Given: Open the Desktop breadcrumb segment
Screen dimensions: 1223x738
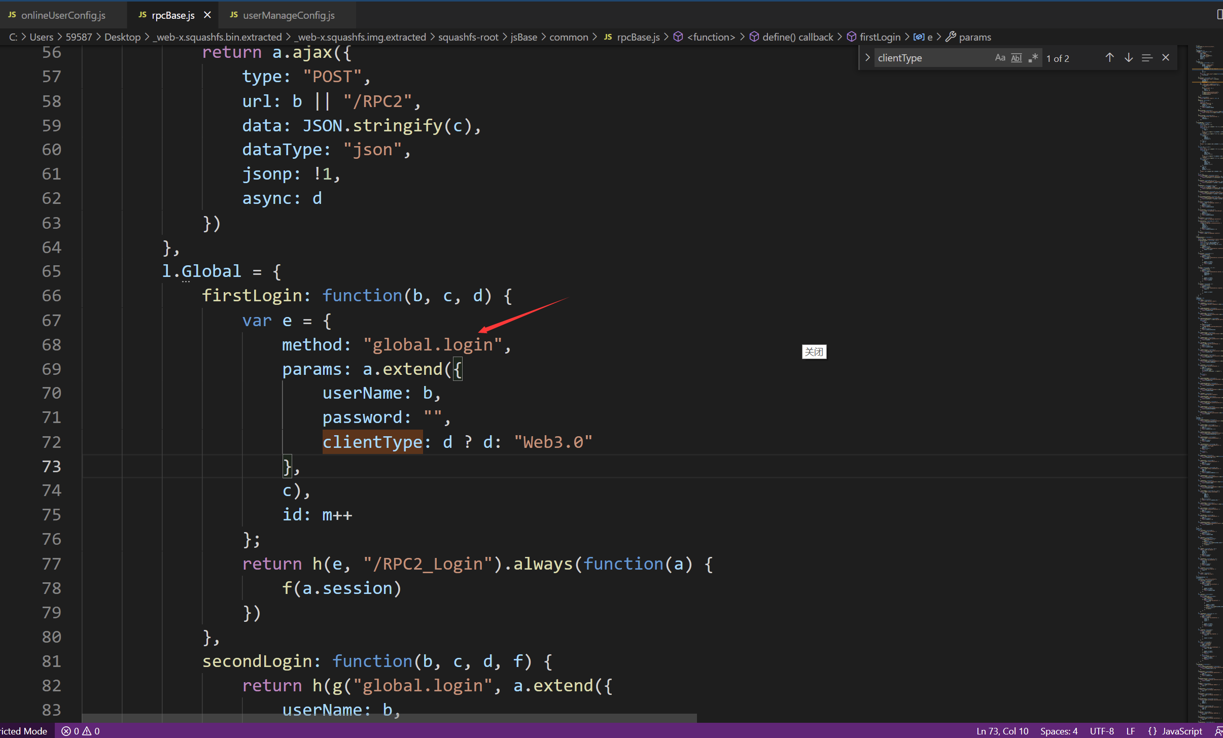Looking at the screenshot, I should tap(122, 37).
